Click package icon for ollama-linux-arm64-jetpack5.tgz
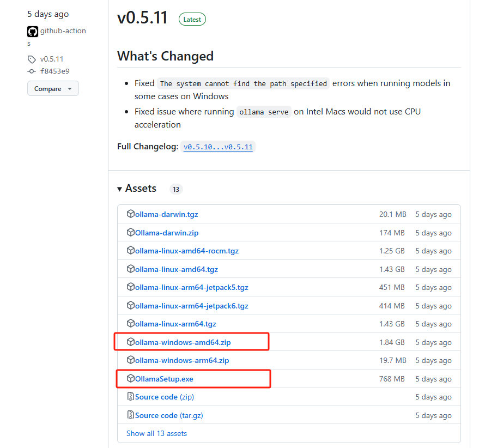This screenshot has height=448, width=479. 130,287
